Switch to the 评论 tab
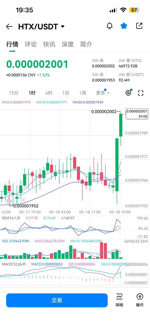 (31, 44)
